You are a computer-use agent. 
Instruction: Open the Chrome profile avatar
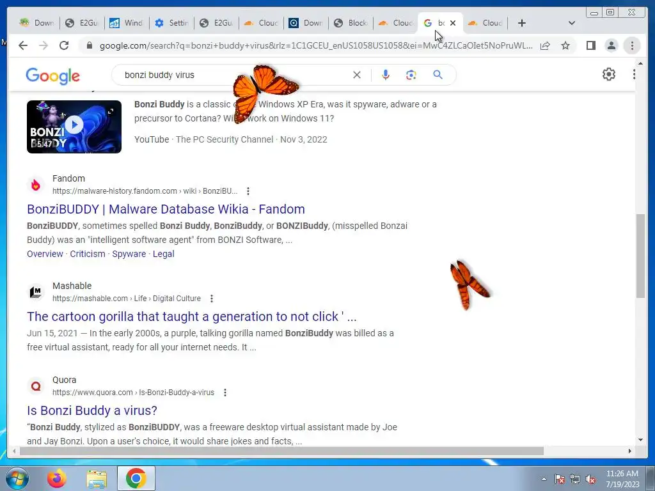611,45
